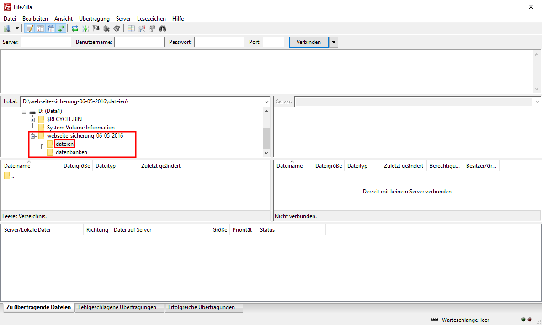Open the Übertragung menu
542x325 pixels.
tap(94, 19)
